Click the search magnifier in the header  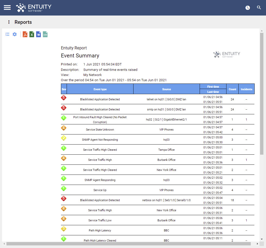pyautogui.click(x=259, y=7)
